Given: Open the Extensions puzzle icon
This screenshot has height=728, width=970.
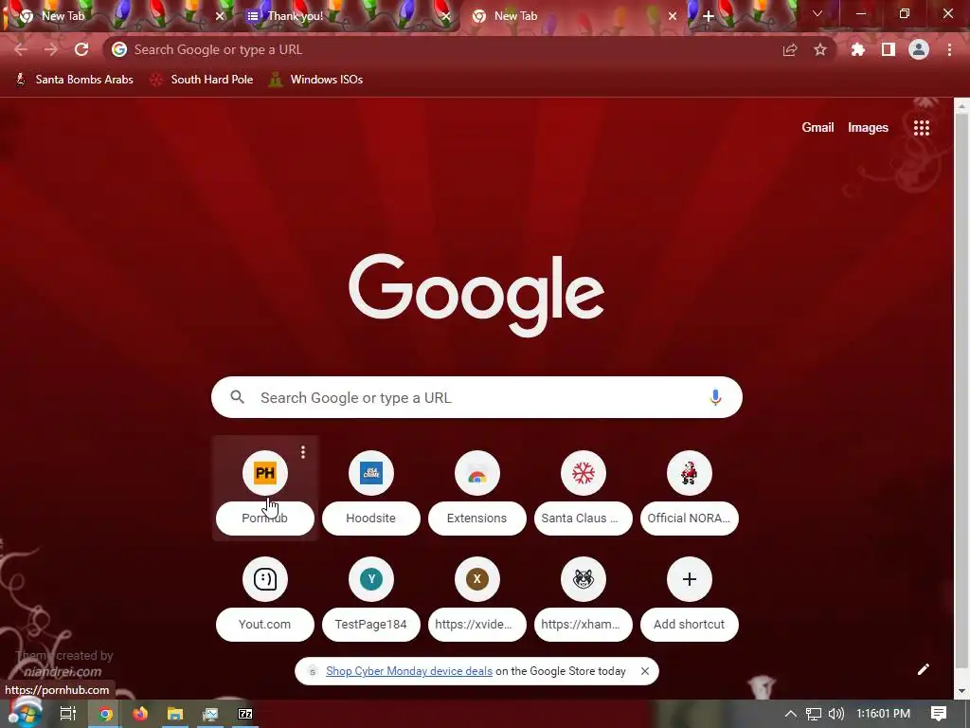Looking at the screenshot, I should (x=858, y=49).
